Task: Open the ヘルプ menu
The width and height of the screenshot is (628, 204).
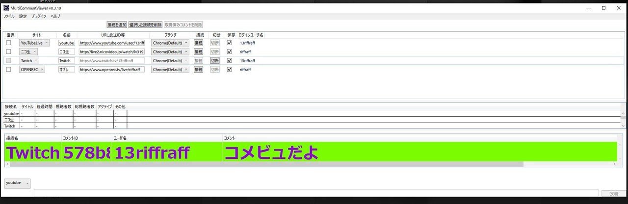Action: [55, 16]
